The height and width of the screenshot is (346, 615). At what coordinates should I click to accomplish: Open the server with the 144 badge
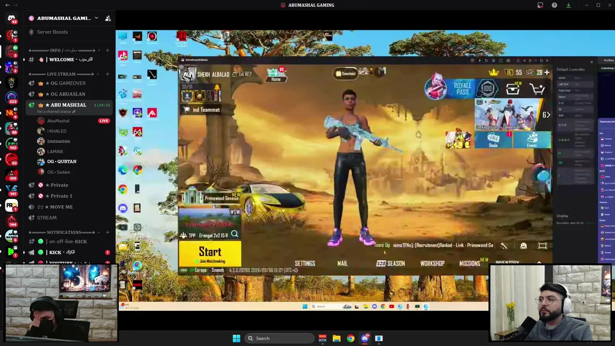point(12,221)
